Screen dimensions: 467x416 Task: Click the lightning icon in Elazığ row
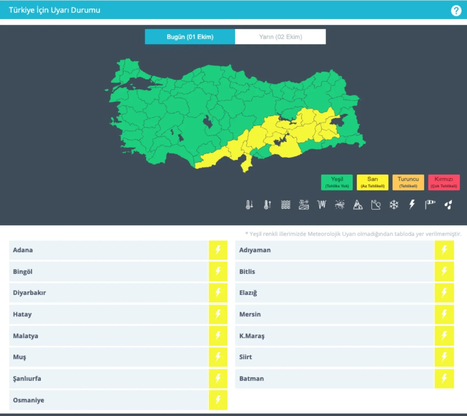[444, 293]
